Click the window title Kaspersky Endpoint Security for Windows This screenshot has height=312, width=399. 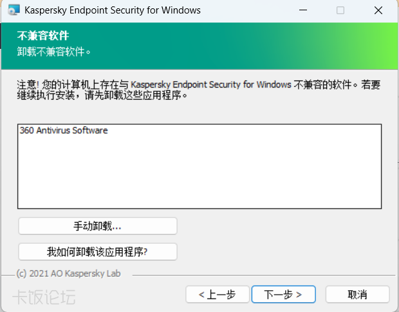113,10
